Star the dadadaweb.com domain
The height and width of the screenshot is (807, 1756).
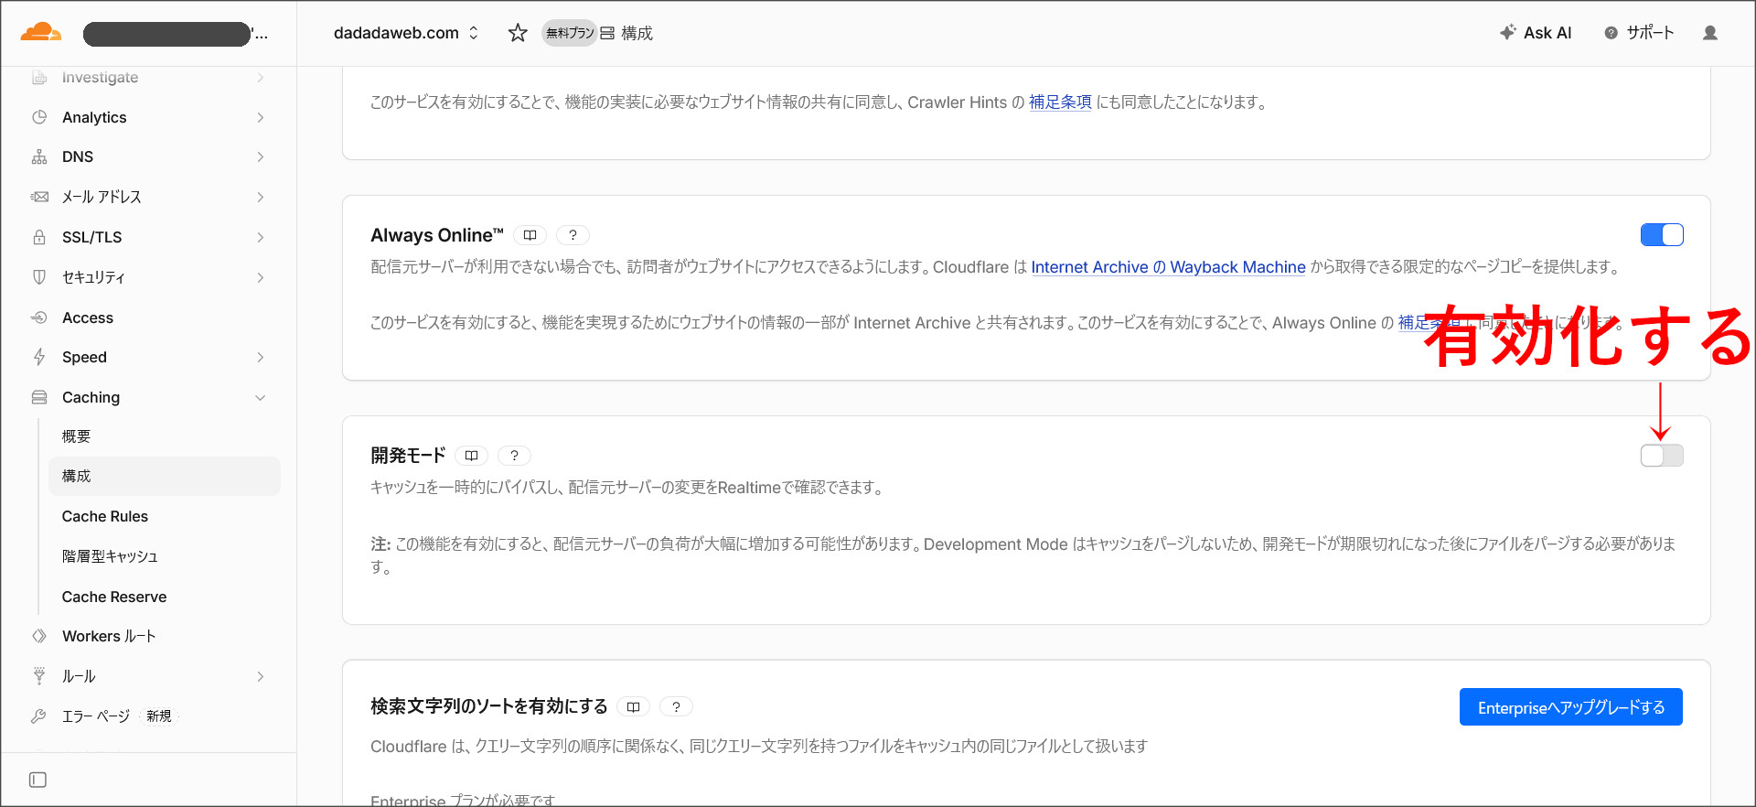[518, 33]
